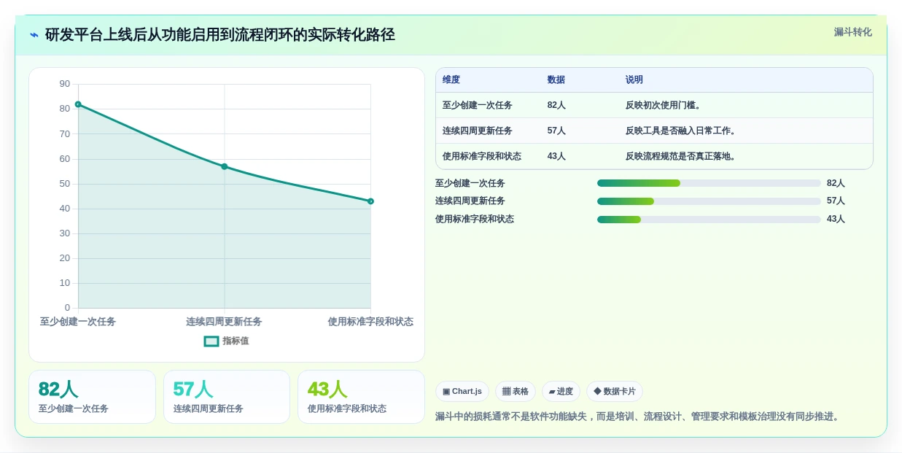Toggle the 指标值 legend item

(x=227, y=341)
